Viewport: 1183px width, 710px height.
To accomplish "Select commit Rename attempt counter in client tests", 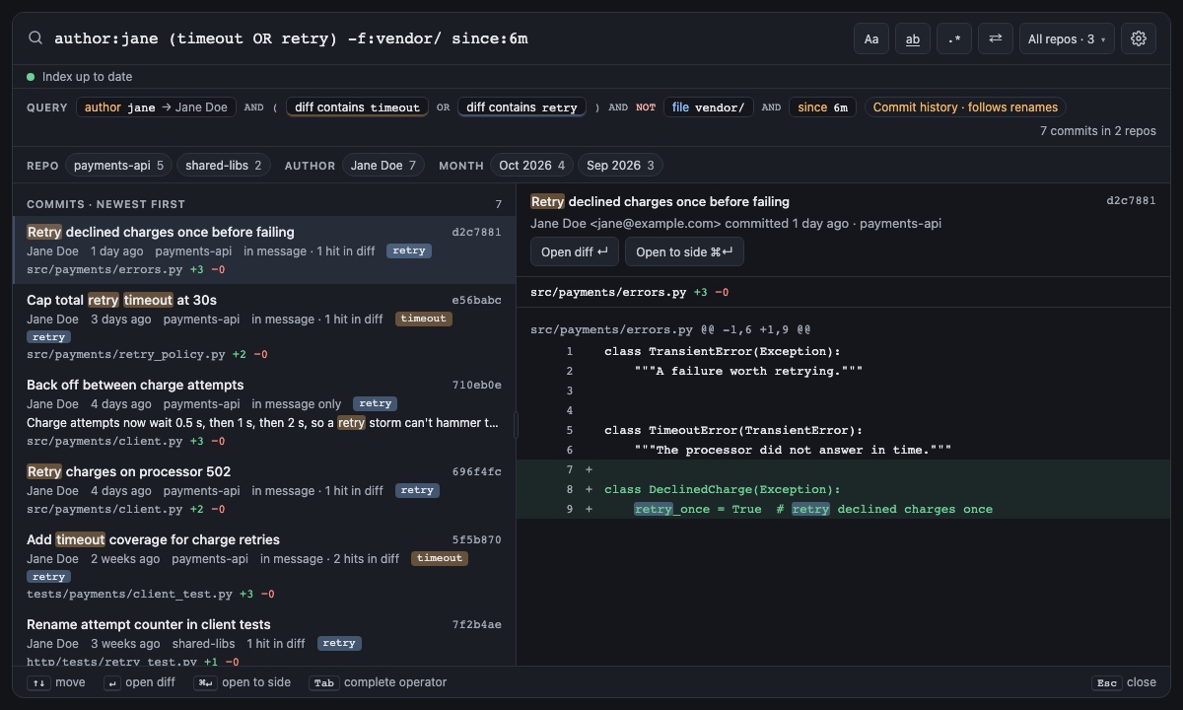I will coord(264,638).
